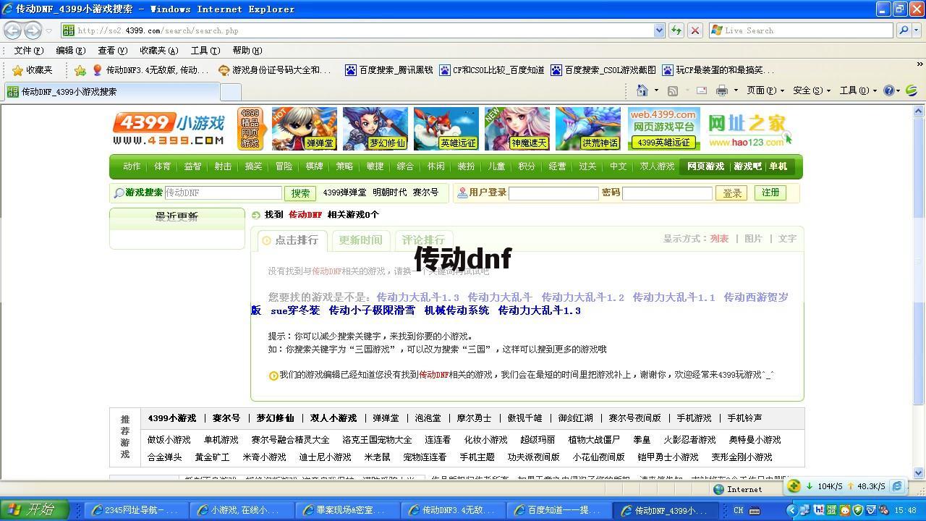Print page with the printer icon
926x521 pixels.
721,90
